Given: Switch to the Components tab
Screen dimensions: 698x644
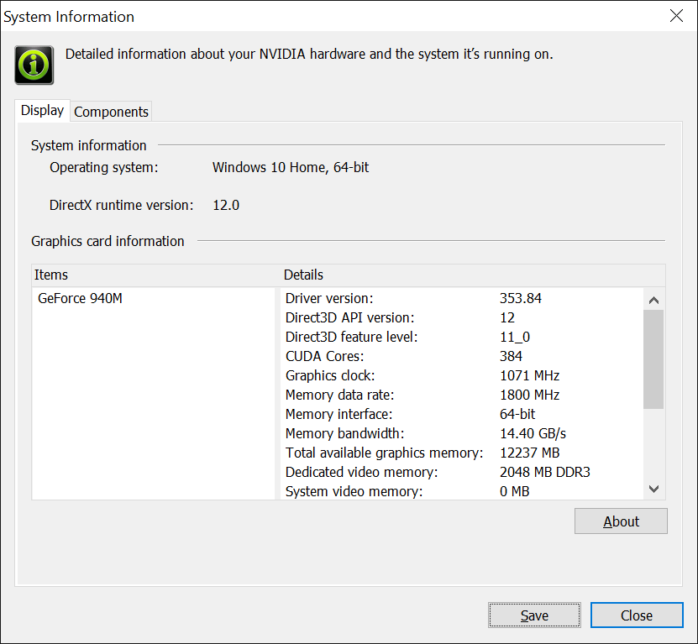Looking at the screenshot, I should 111,112.
